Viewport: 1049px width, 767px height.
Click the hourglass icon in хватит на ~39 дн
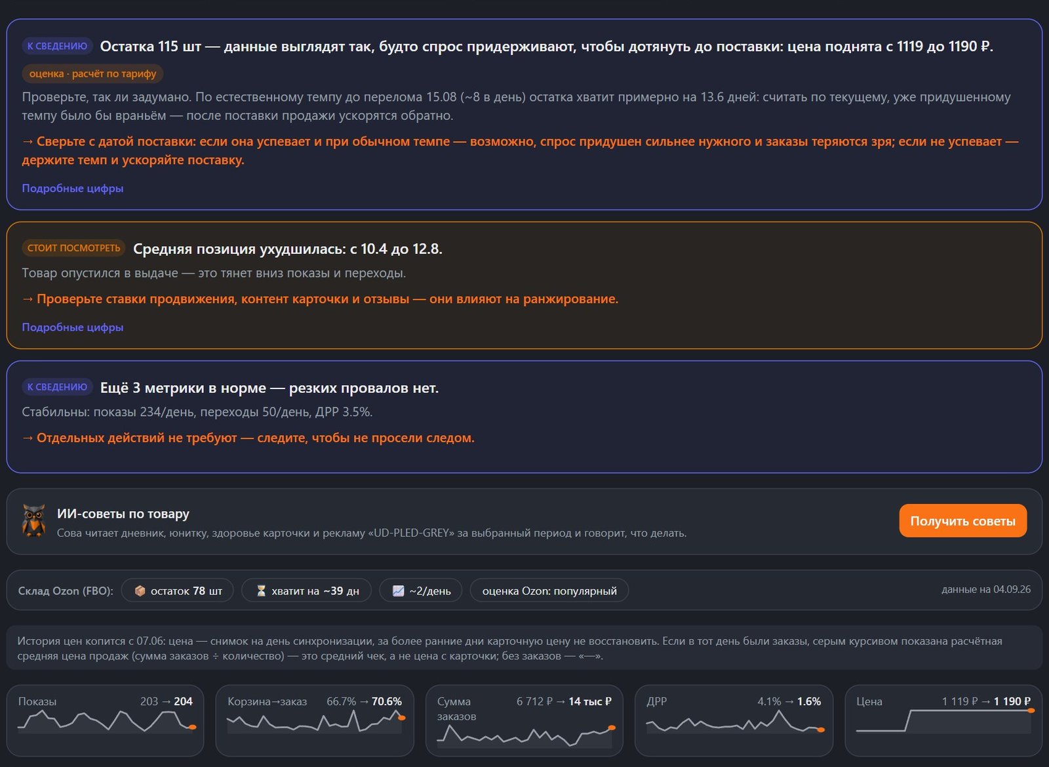(261, 591)
